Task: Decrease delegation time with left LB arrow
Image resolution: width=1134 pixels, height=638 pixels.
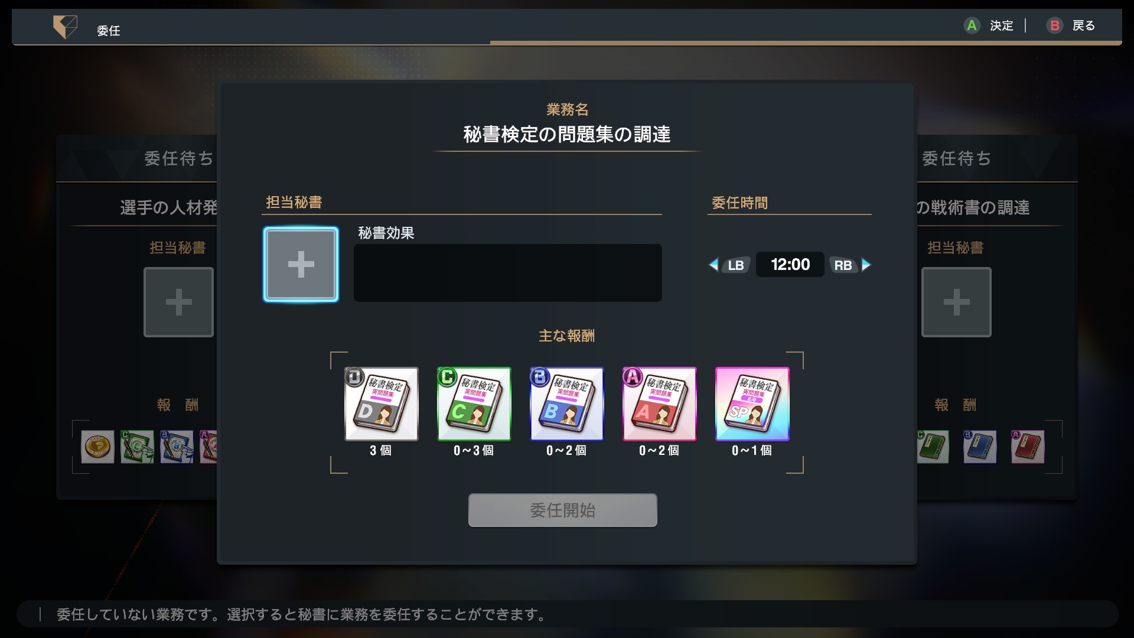Action: coord(729,265)
